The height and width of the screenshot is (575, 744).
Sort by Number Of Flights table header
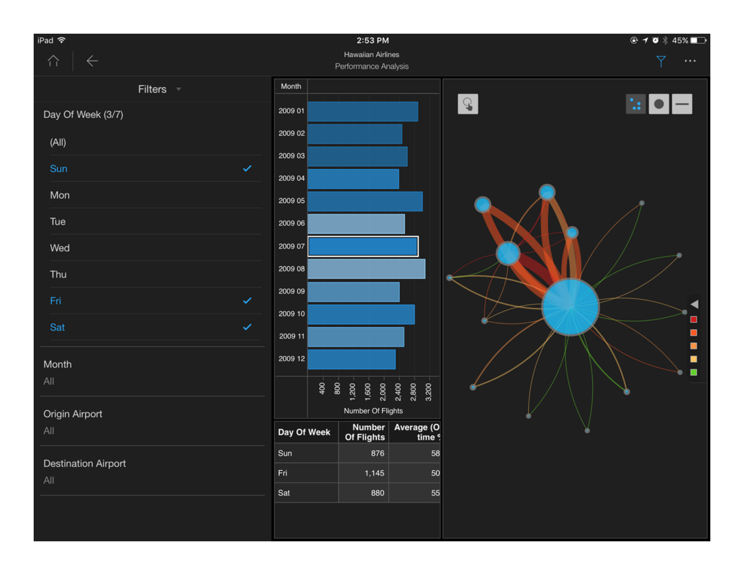[x=364, y=432]
